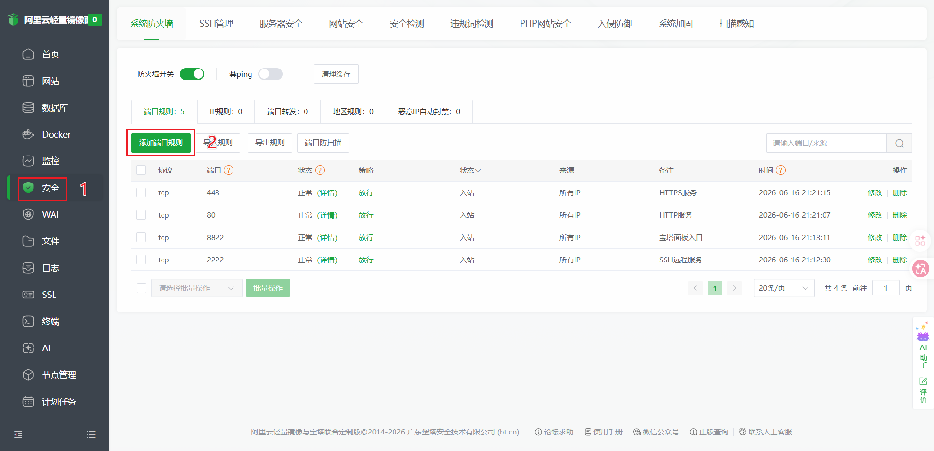Open the SSL certificate sidebar icon
Viewport: 934px width, 451px height.
(28, 295)
